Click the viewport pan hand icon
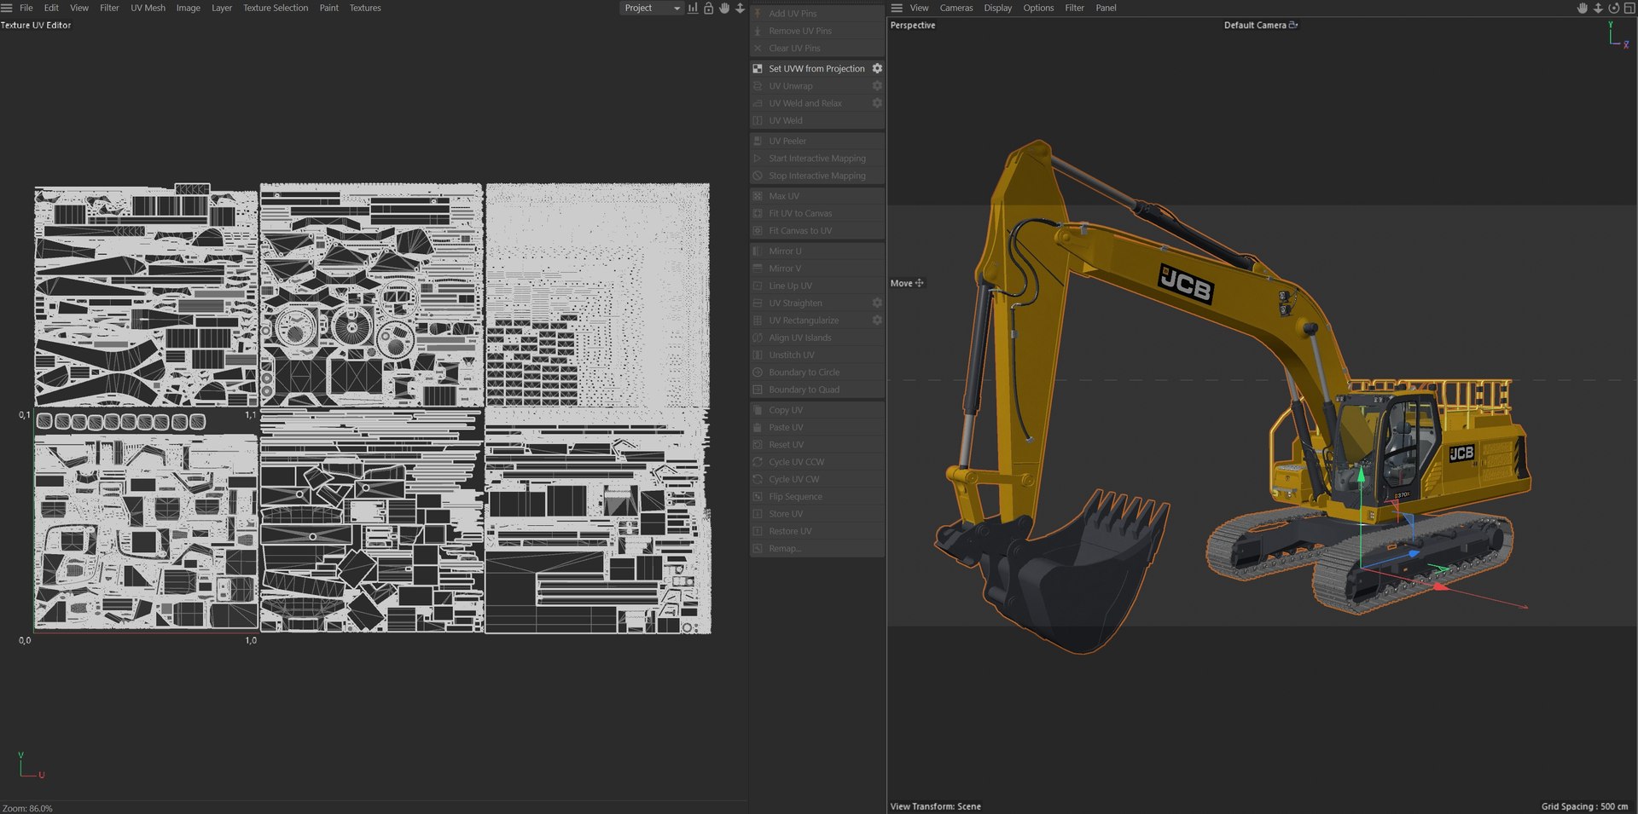 pos(1583,8)
